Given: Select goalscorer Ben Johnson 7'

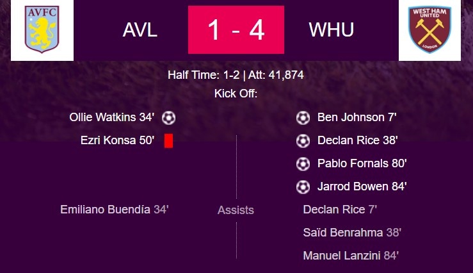Looking at the screenshot, I should click(x=356, y=118).
